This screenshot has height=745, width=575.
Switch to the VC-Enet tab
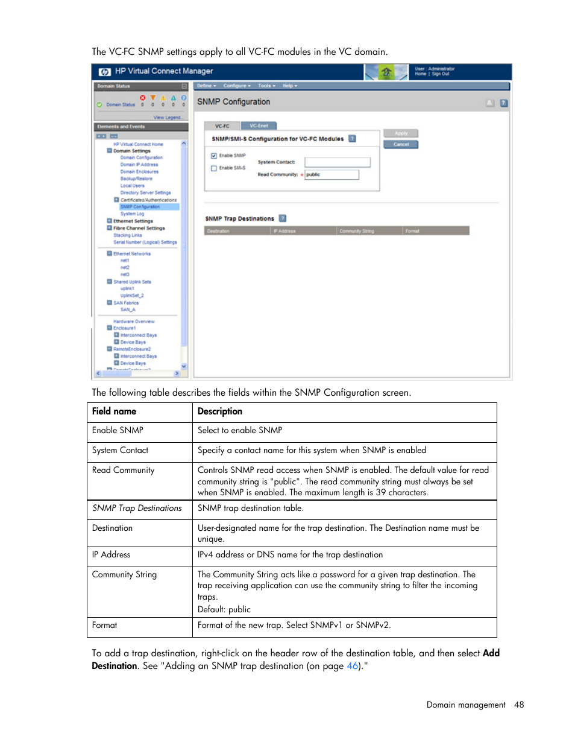click(259, 125)
